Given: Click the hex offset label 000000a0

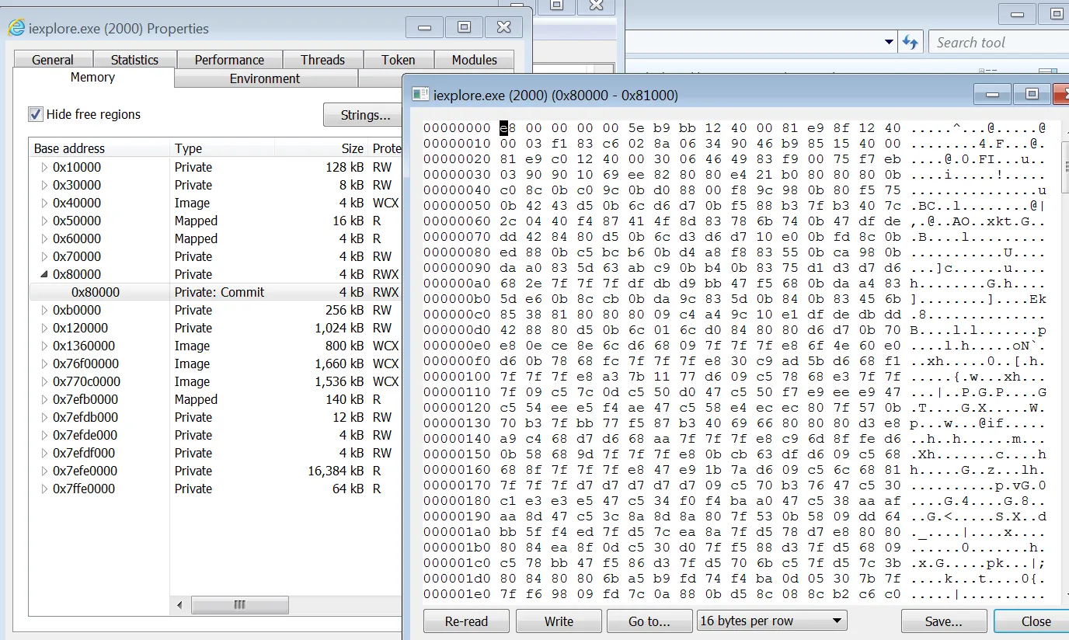Looking at the screenshot, I should (457, 283).
